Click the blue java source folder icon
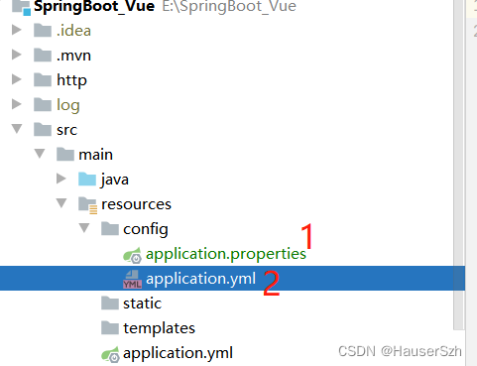This screenshot has height=366, width=477. (87, 179)
